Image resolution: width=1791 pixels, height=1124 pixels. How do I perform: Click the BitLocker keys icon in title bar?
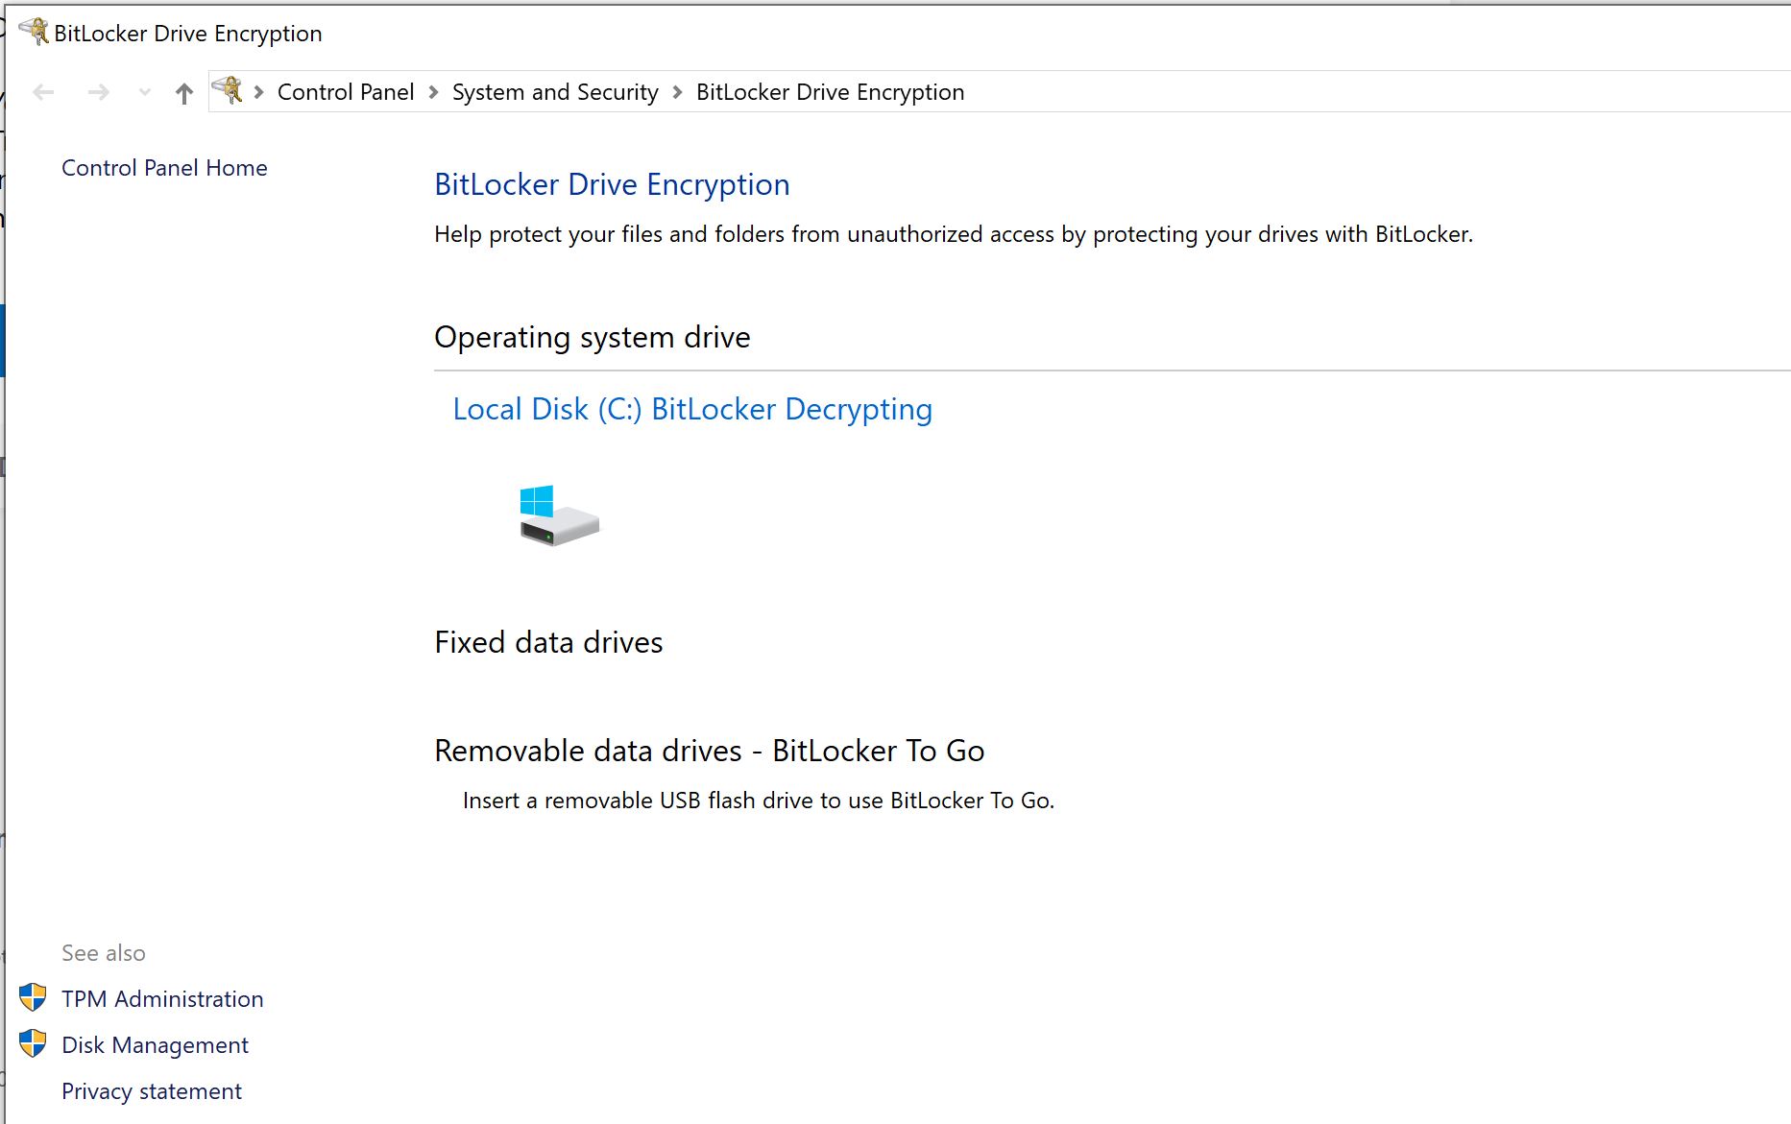[35, 31]
